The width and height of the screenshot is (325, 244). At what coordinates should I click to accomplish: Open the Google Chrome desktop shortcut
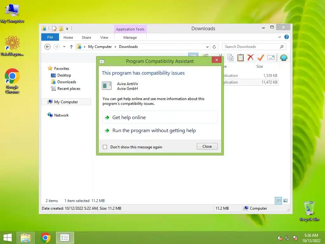[12, 81]
